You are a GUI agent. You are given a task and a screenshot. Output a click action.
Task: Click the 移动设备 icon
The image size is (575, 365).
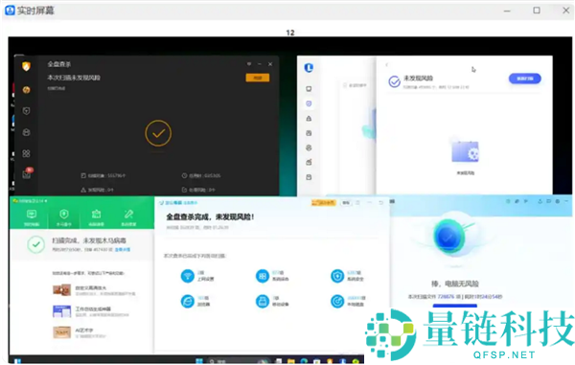point(263,301)
